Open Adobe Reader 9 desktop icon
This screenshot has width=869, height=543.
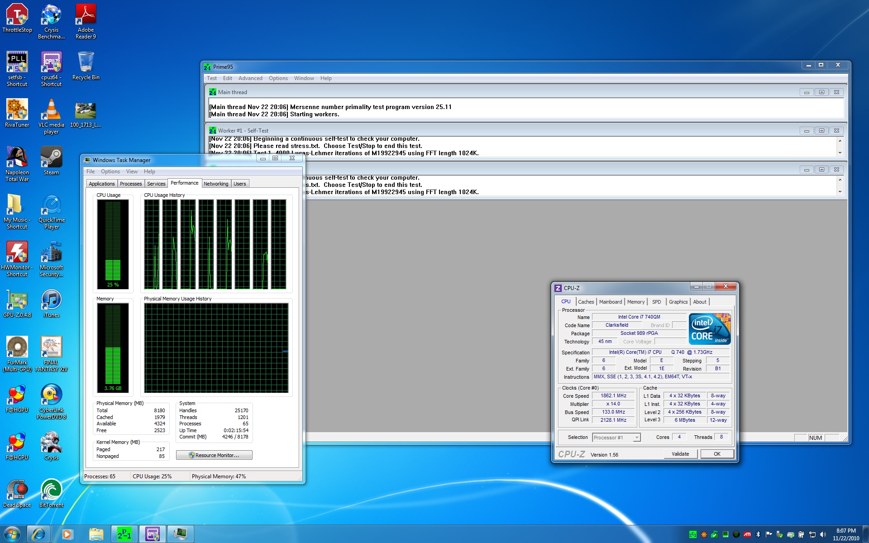pyautogui.click(x=86, y=21)
